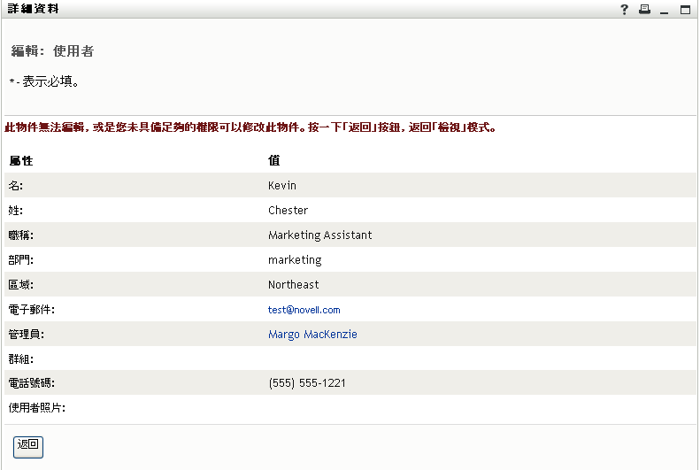Click the 返回 button
This screenshot has width=700, height=470.
[x=28, y=447]
